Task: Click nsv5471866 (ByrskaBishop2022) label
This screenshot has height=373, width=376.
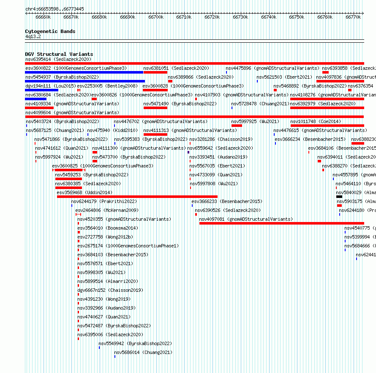Action: click(71, 139)
